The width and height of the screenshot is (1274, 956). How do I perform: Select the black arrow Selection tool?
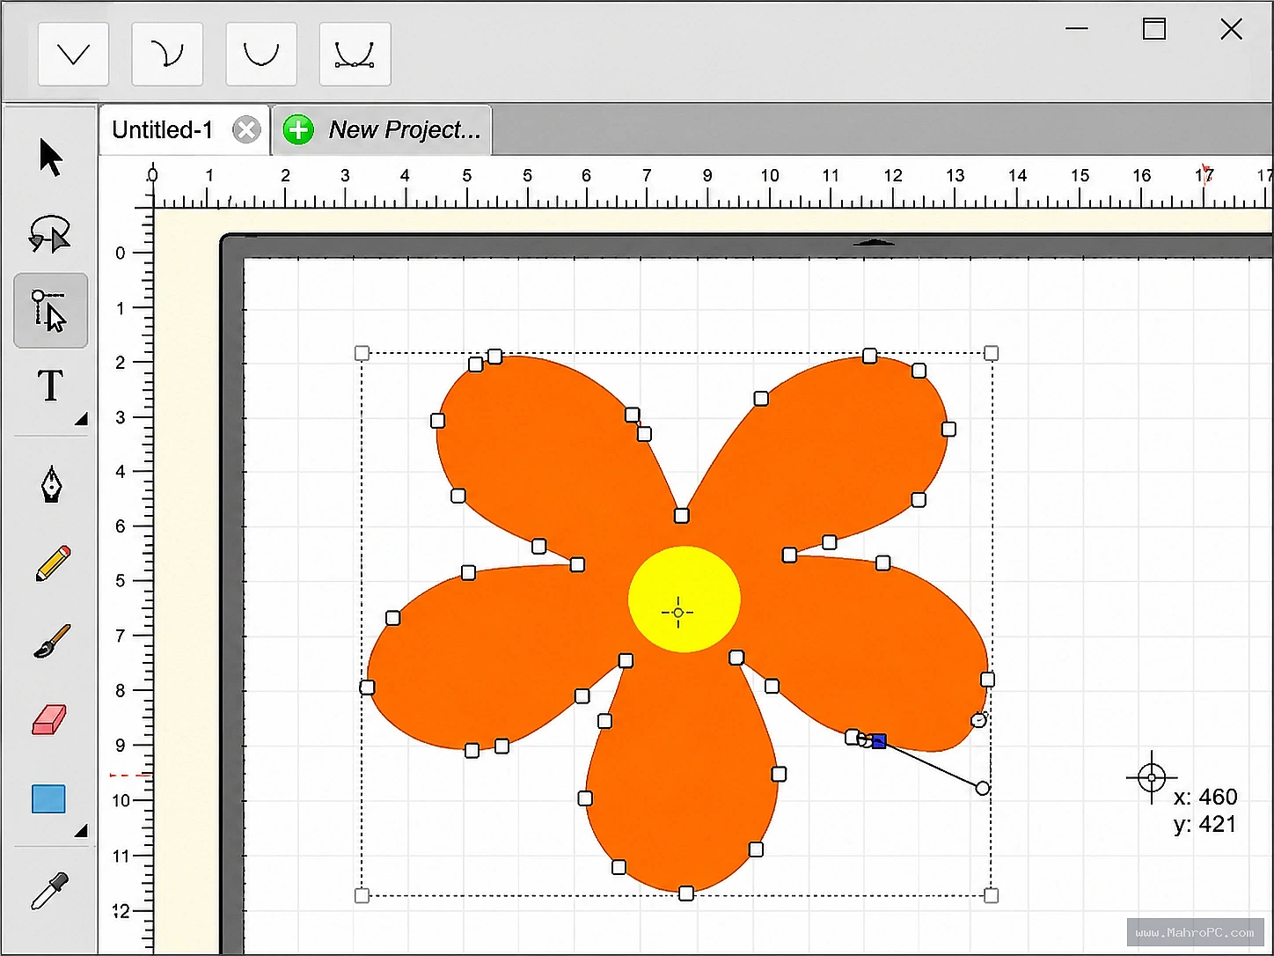pos(51,158)
